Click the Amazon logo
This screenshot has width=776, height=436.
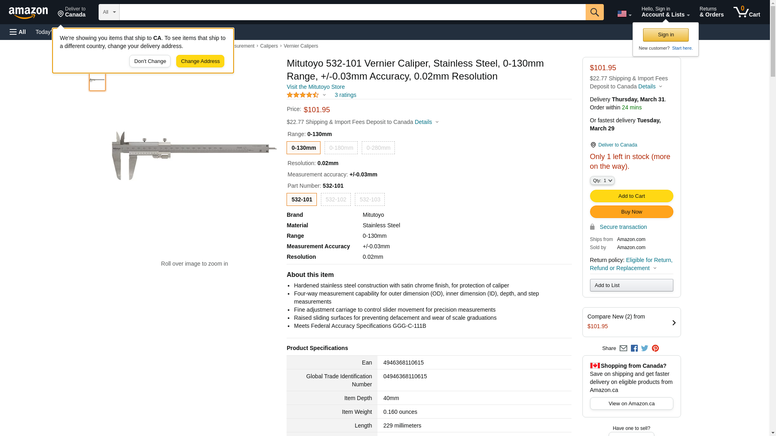[x=28, y=13]
